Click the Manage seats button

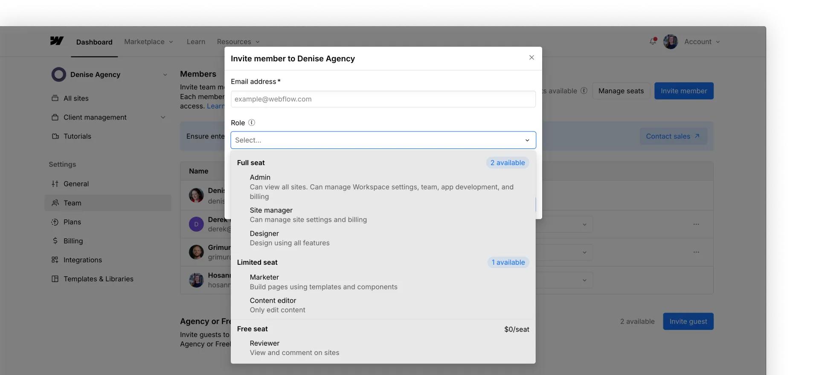click(x=621, y=91)
